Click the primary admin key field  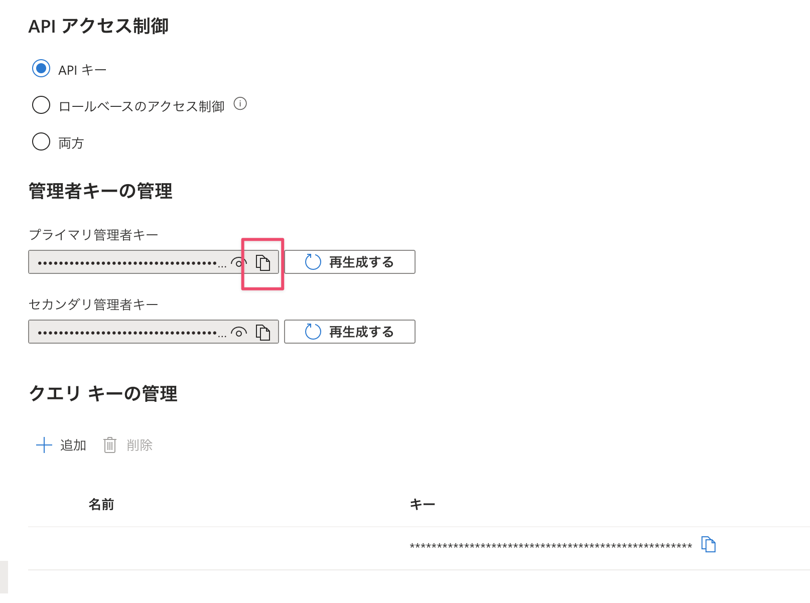tap(128, 262)
